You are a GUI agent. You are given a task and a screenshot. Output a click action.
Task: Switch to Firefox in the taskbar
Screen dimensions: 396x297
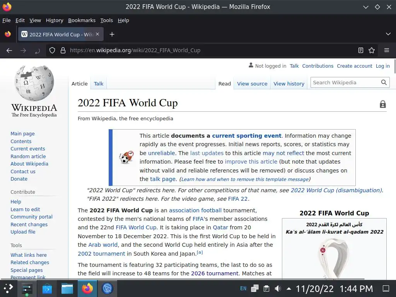(x=87, y=288)
